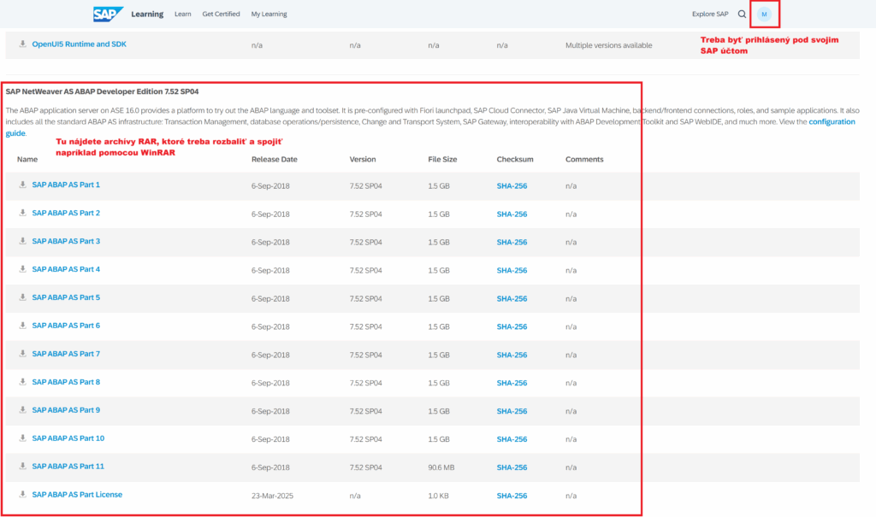Select heading 'SAP NetWeaver AS ABAP Developer Edition 7.52 SP04'
Screen dimensions: 876x517
103,91
